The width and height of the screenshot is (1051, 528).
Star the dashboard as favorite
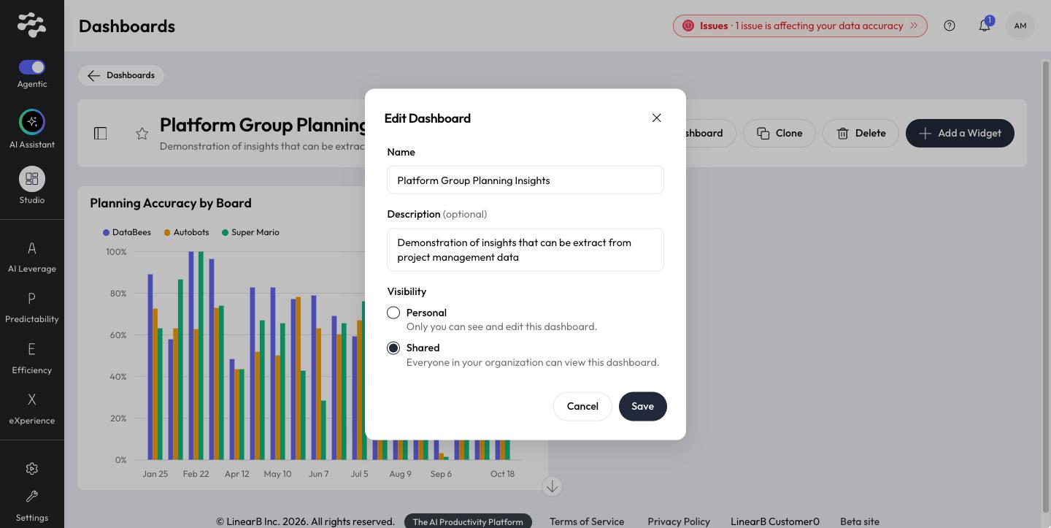point(142,133)
